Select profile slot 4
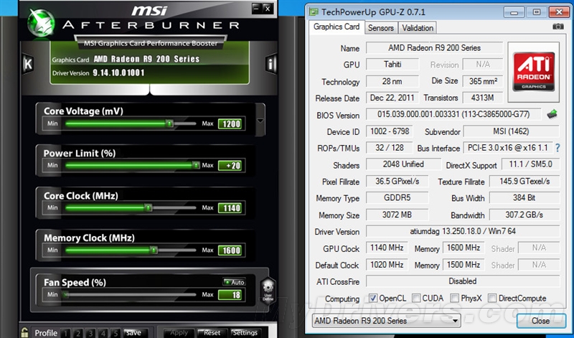 pos(103,333)
